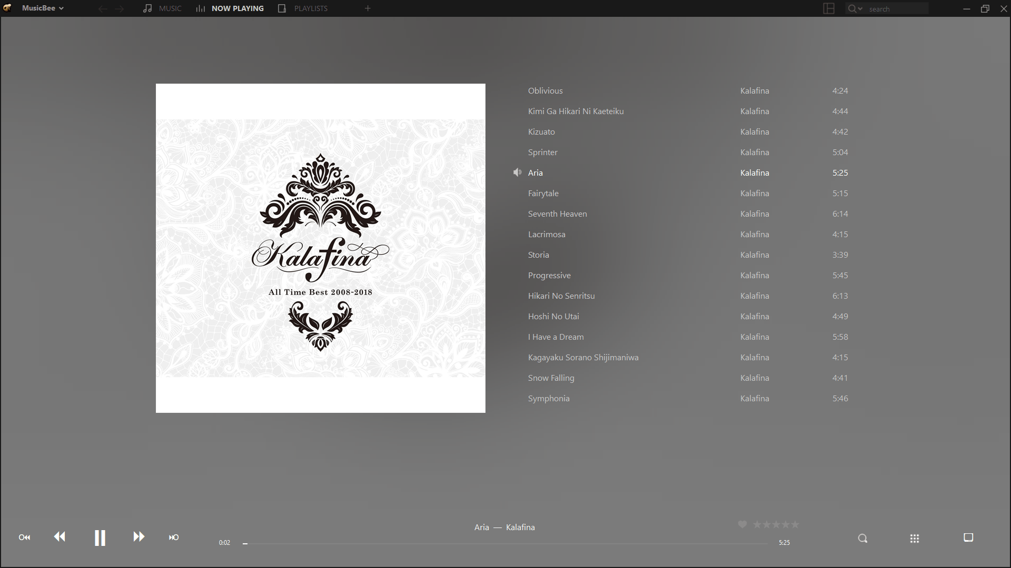Viewport: 1011px width, 568px height.
Task: Open the panel layout icon near search
Action: [829, 8]
